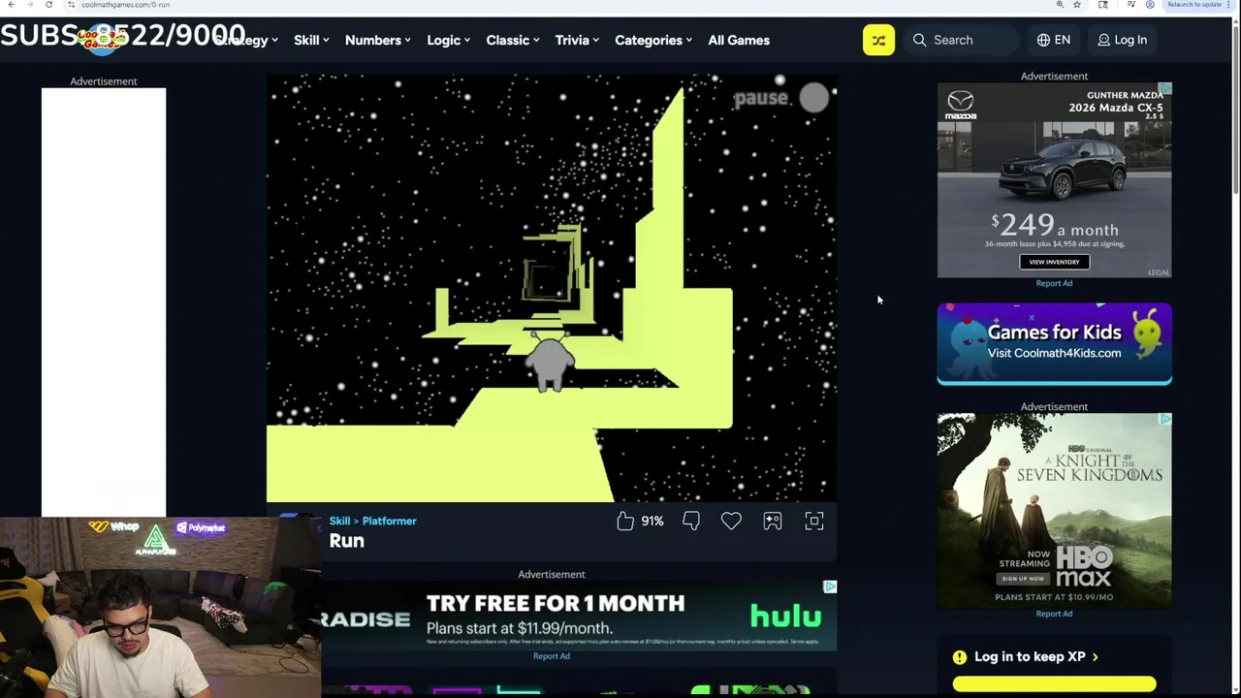Click the AdChoices icon on HBO Max ad

tap(1165, 419)
